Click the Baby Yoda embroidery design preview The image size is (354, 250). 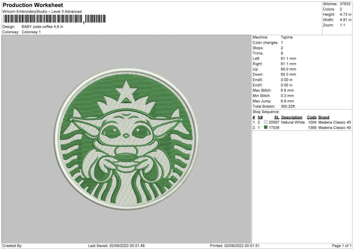(126, 139)
